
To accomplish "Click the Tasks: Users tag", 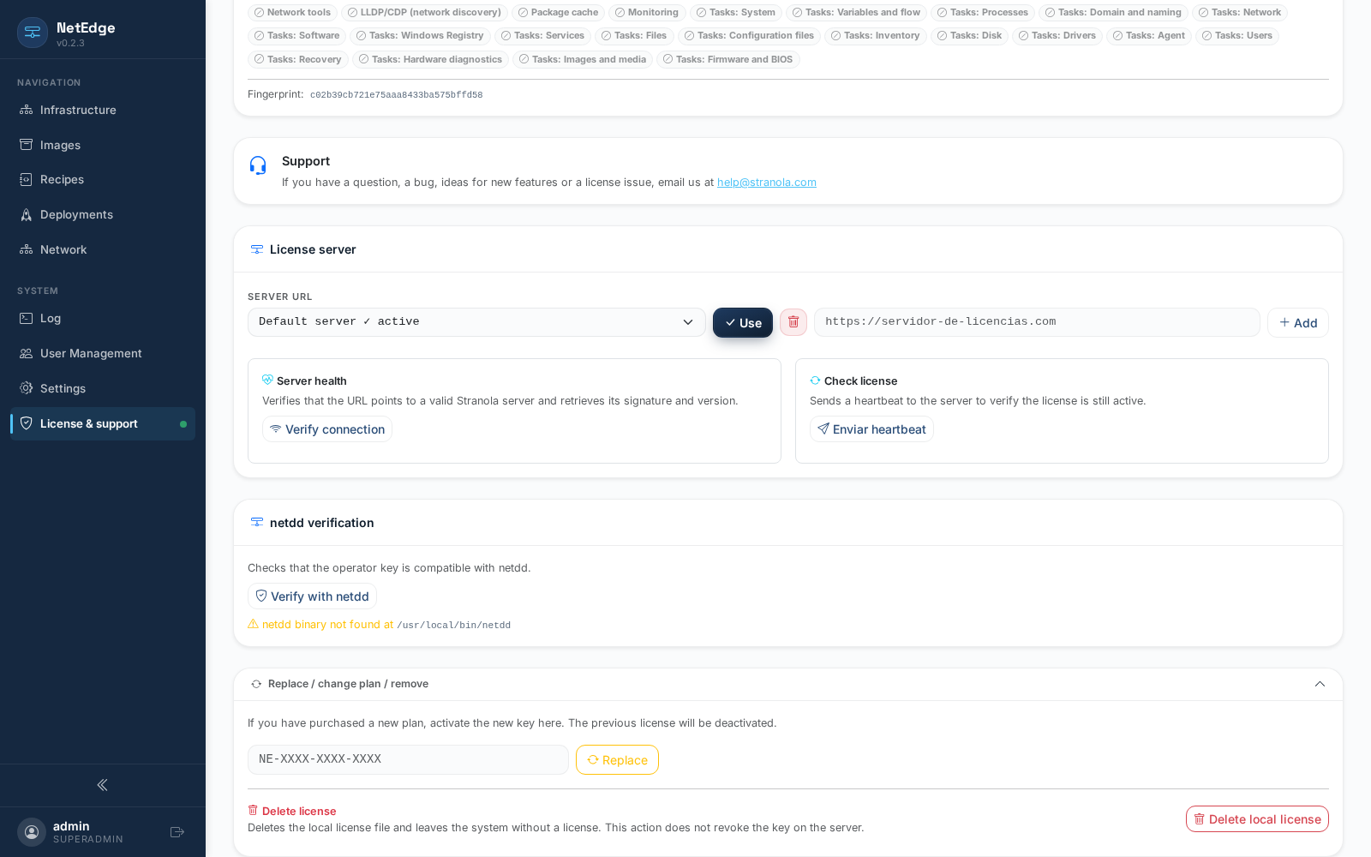I will click(1237, 36).
